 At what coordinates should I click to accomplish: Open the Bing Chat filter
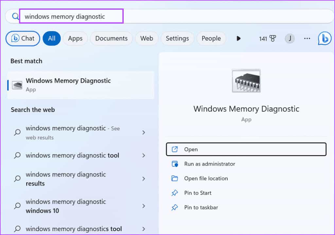tap(23, 39)
